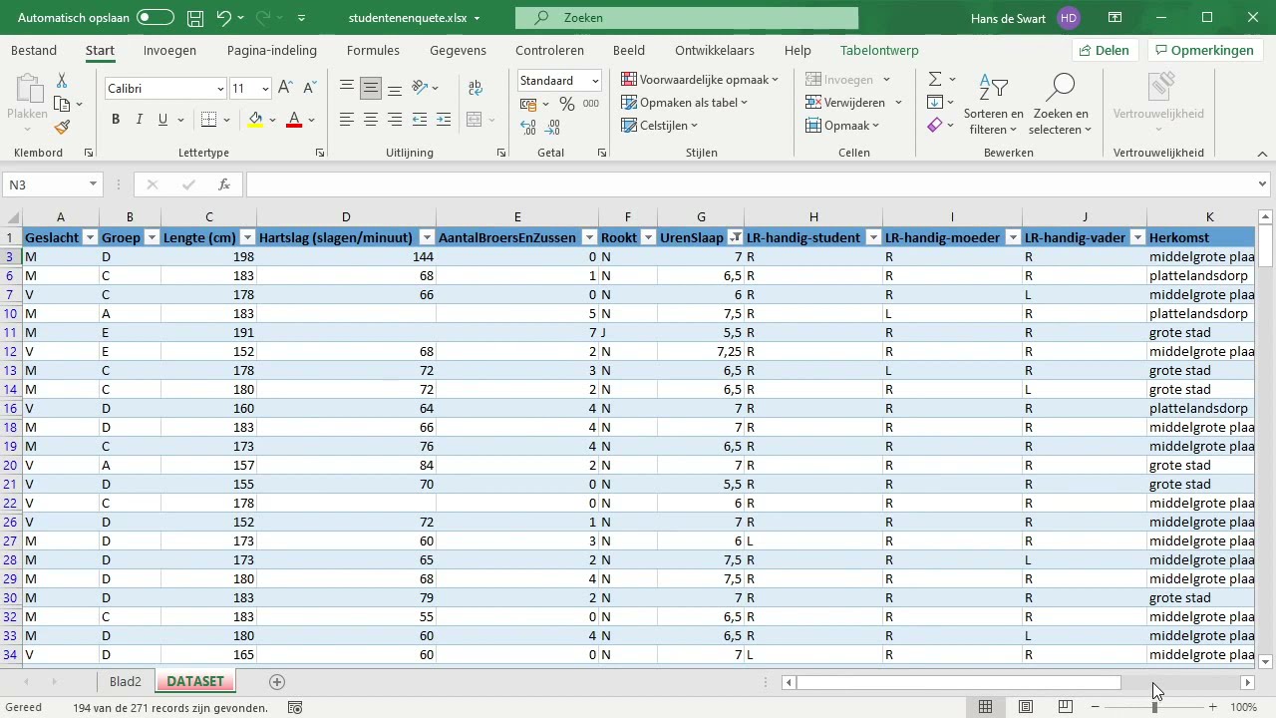1276x718 pixels.
Task: Apply Underline formatting
Action: (x=163, y=120)
